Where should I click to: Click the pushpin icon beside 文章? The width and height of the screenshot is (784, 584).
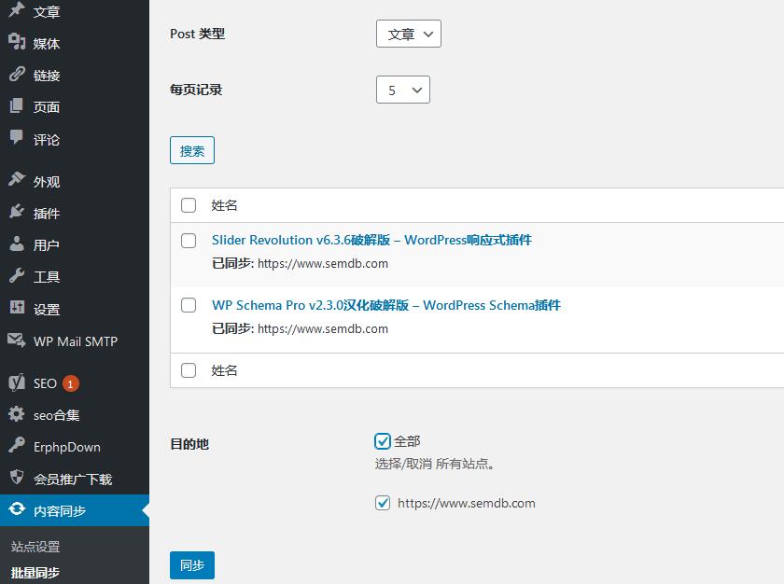(17, 11)
